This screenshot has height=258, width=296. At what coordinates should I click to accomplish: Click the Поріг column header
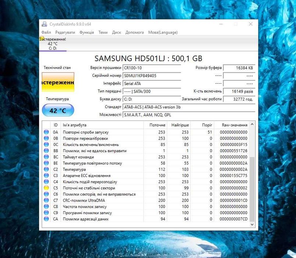(x=202, y=125)
